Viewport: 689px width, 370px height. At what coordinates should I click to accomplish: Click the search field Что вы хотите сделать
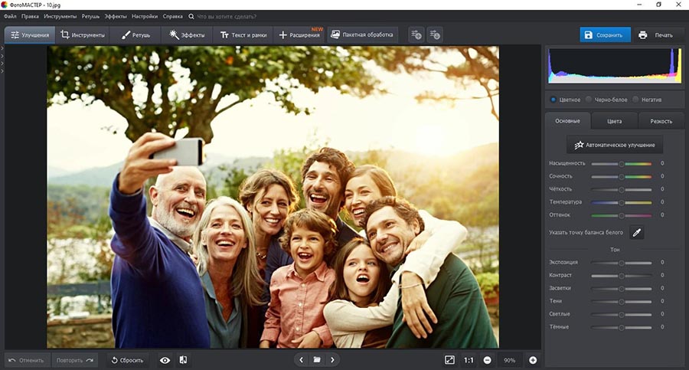[227, 16]
